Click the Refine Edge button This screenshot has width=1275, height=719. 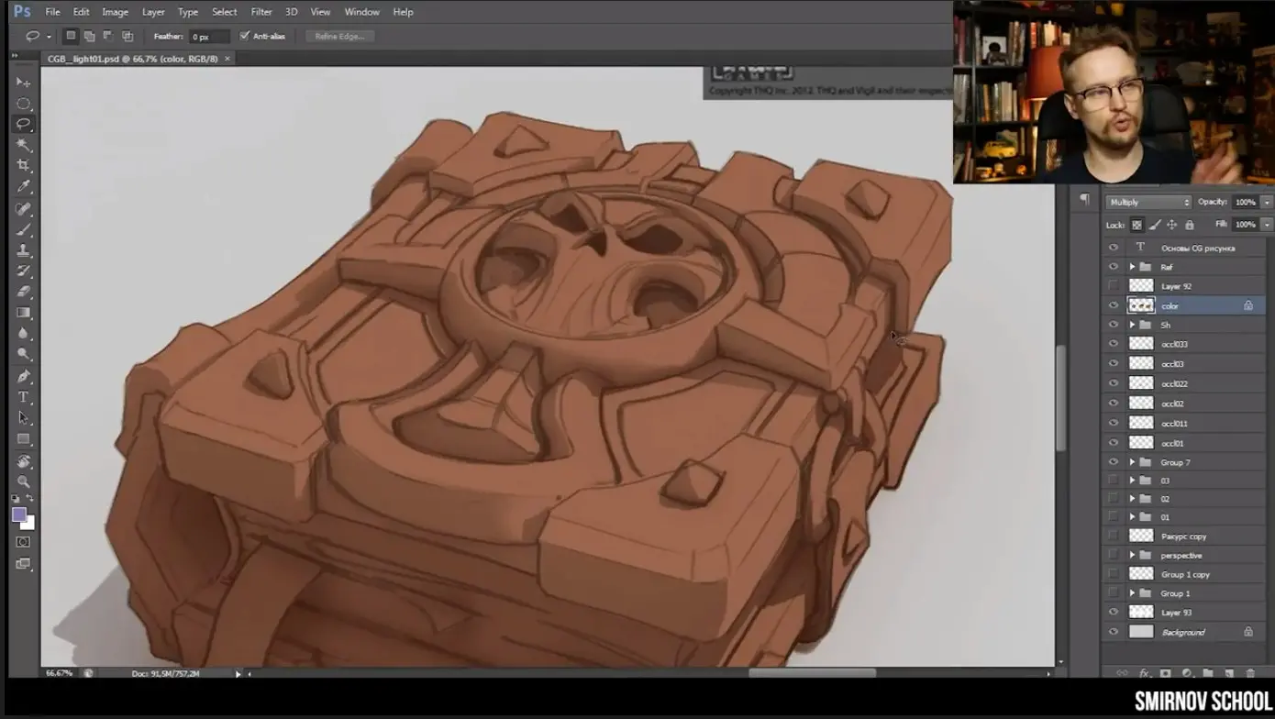(339, 37)
